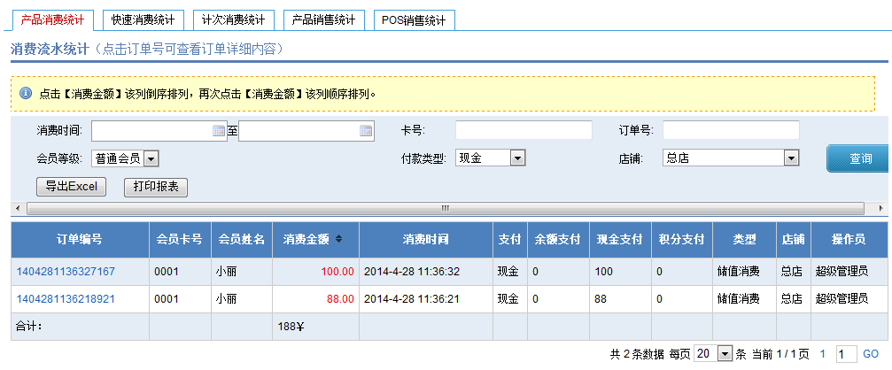Open order 1404281136327167 details
The image size is (892, 370).
tap(66, 272)
